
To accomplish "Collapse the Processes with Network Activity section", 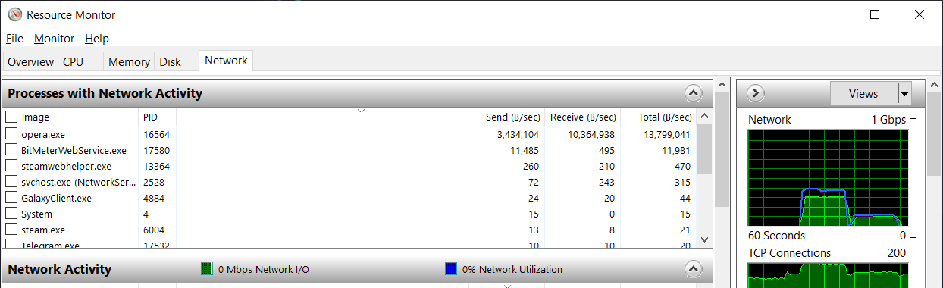I will 693,93.
